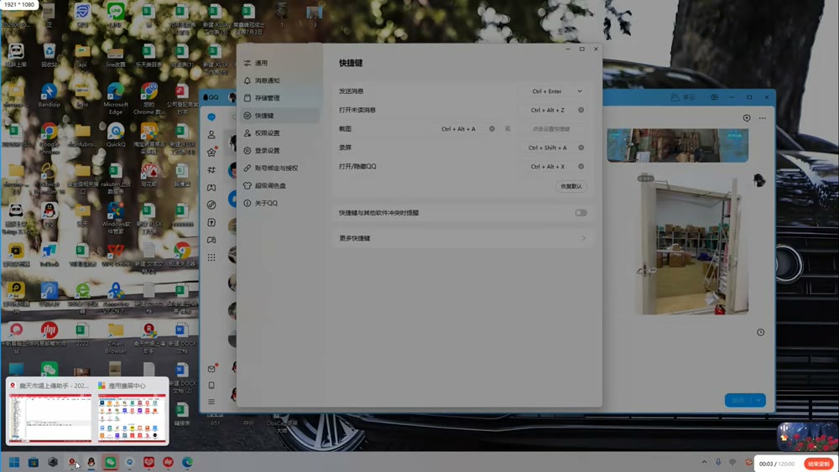Open the warehouse doorway image in chat
The image size is (839, 472).
click(691, 244)
